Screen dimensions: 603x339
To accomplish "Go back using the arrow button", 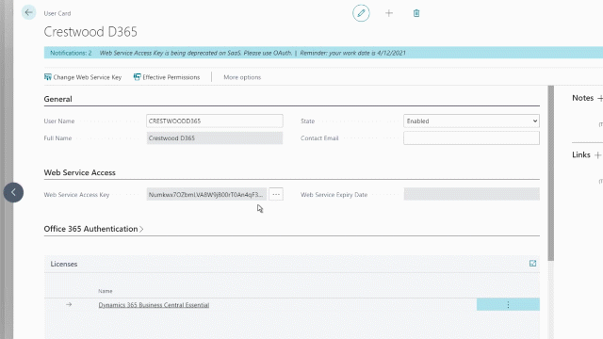I will 28,12.
